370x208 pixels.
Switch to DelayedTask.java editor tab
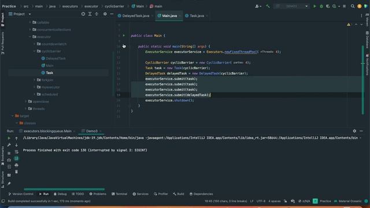click(135, 16)
